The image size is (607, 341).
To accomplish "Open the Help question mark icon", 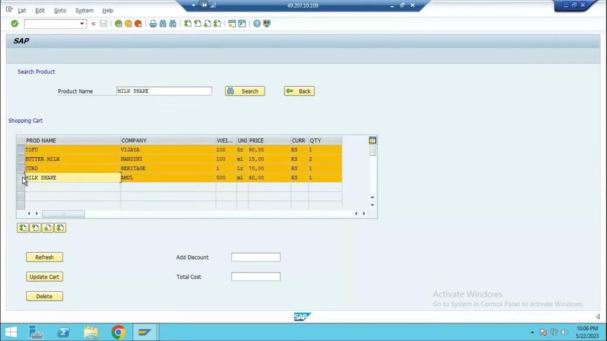I will tap(257, 24).
